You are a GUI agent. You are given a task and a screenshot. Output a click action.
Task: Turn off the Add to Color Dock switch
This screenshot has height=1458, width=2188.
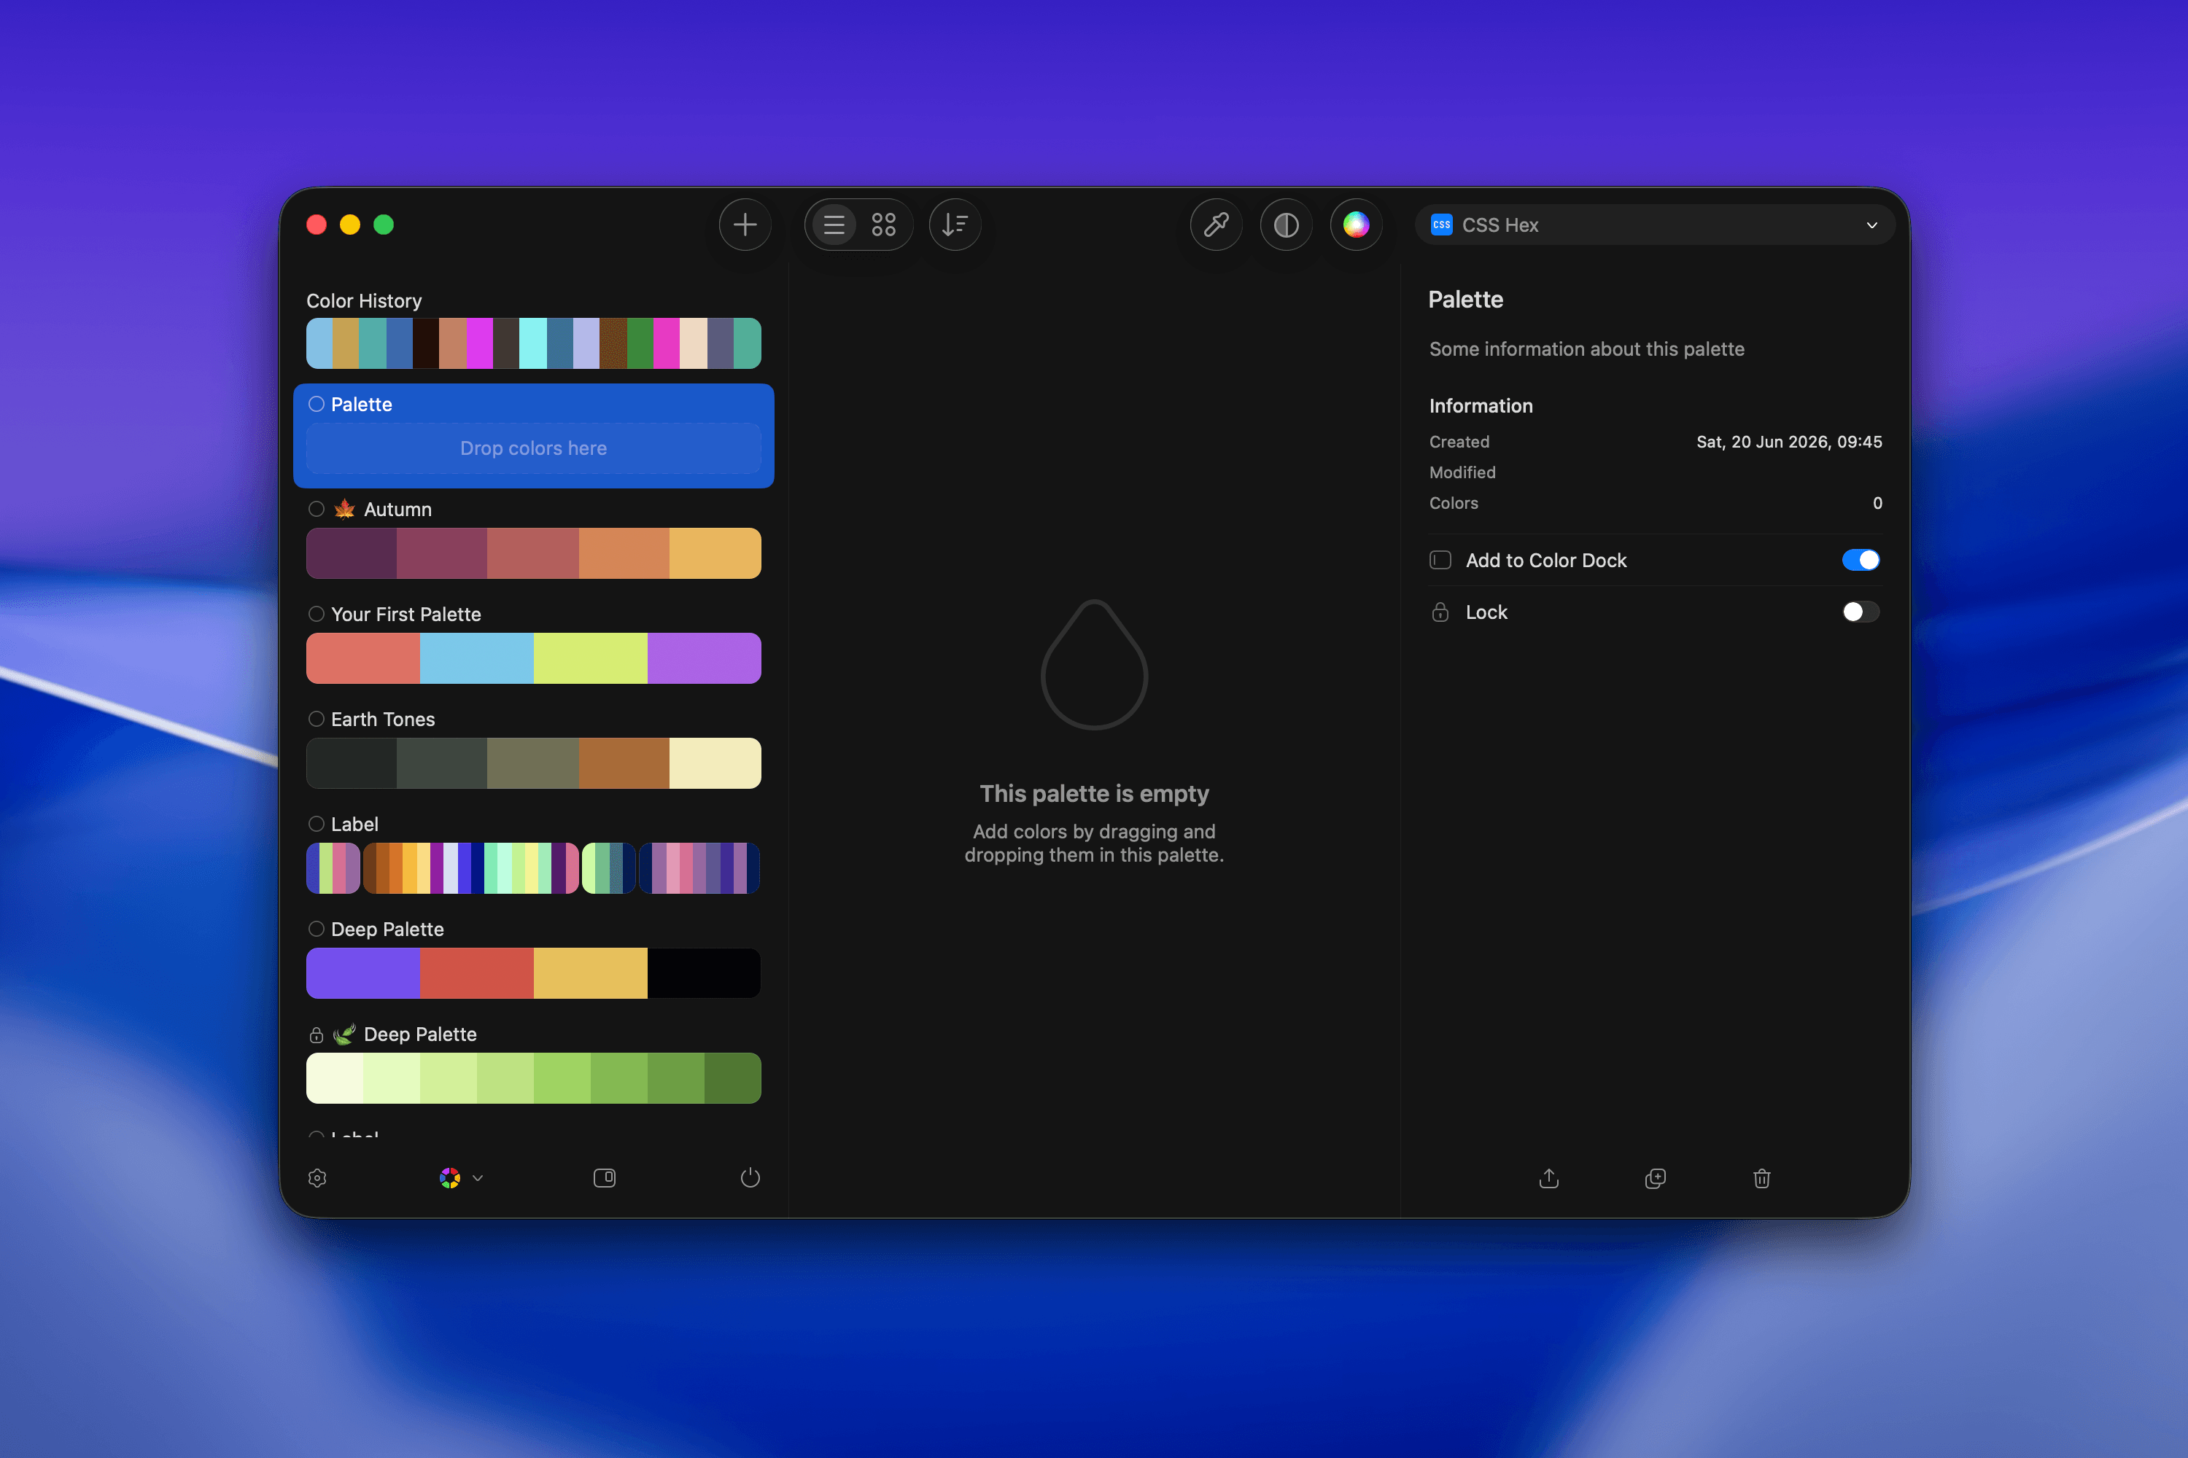point(1861,560)
